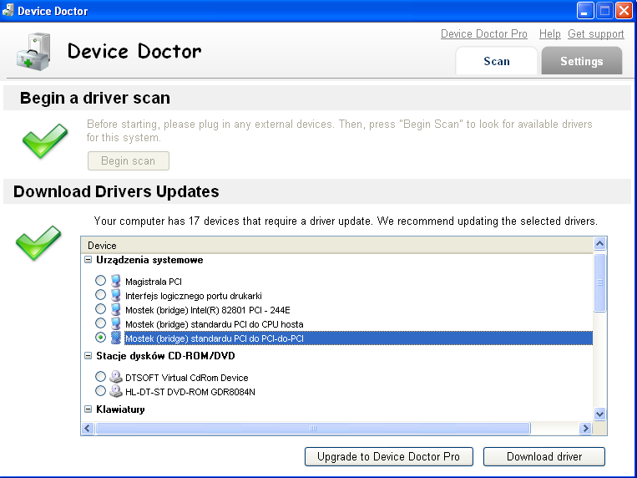Viewport: 637px width, 478px height.
Task: Click the Interfejs logicznego portu drukarki device icon
Action: point(116,295)
